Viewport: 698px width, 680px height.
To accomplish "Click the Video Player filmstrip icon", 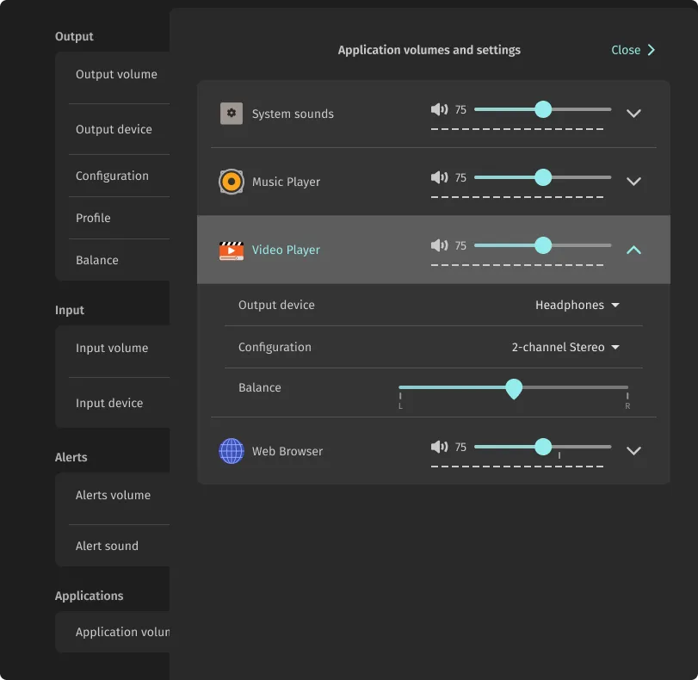I will [231, 249].
